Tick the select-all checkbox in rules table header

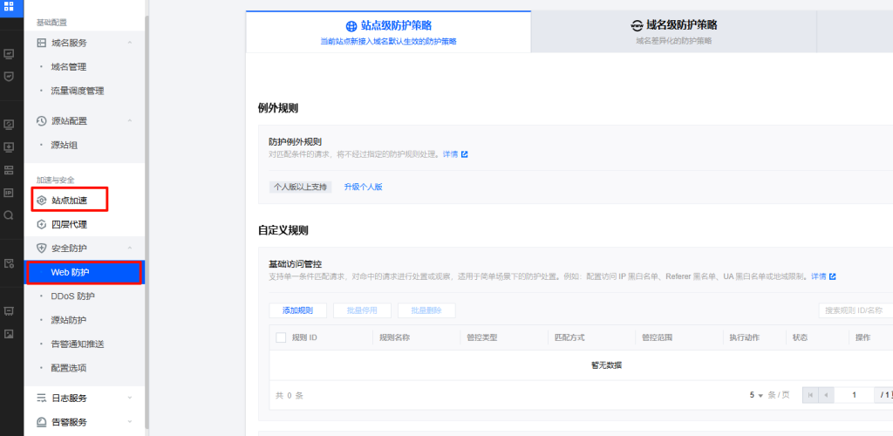(x=281, y=337)
